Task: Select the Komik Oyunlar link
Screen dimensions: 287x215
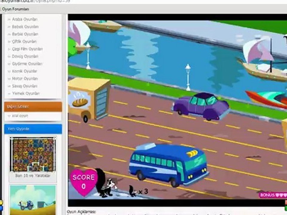Action: point(25,71)
